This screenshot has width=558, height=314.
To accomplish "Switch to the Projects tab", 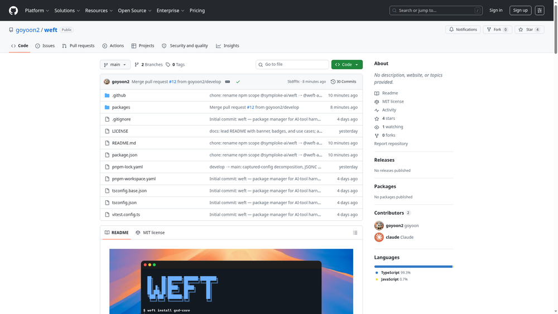I will [x=143, y=46].
